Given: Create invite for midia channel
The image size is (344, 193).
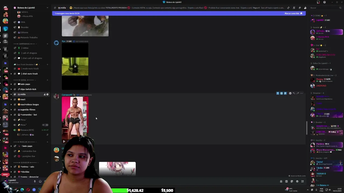Looking at the screenshot, I should tap(45, 94).
